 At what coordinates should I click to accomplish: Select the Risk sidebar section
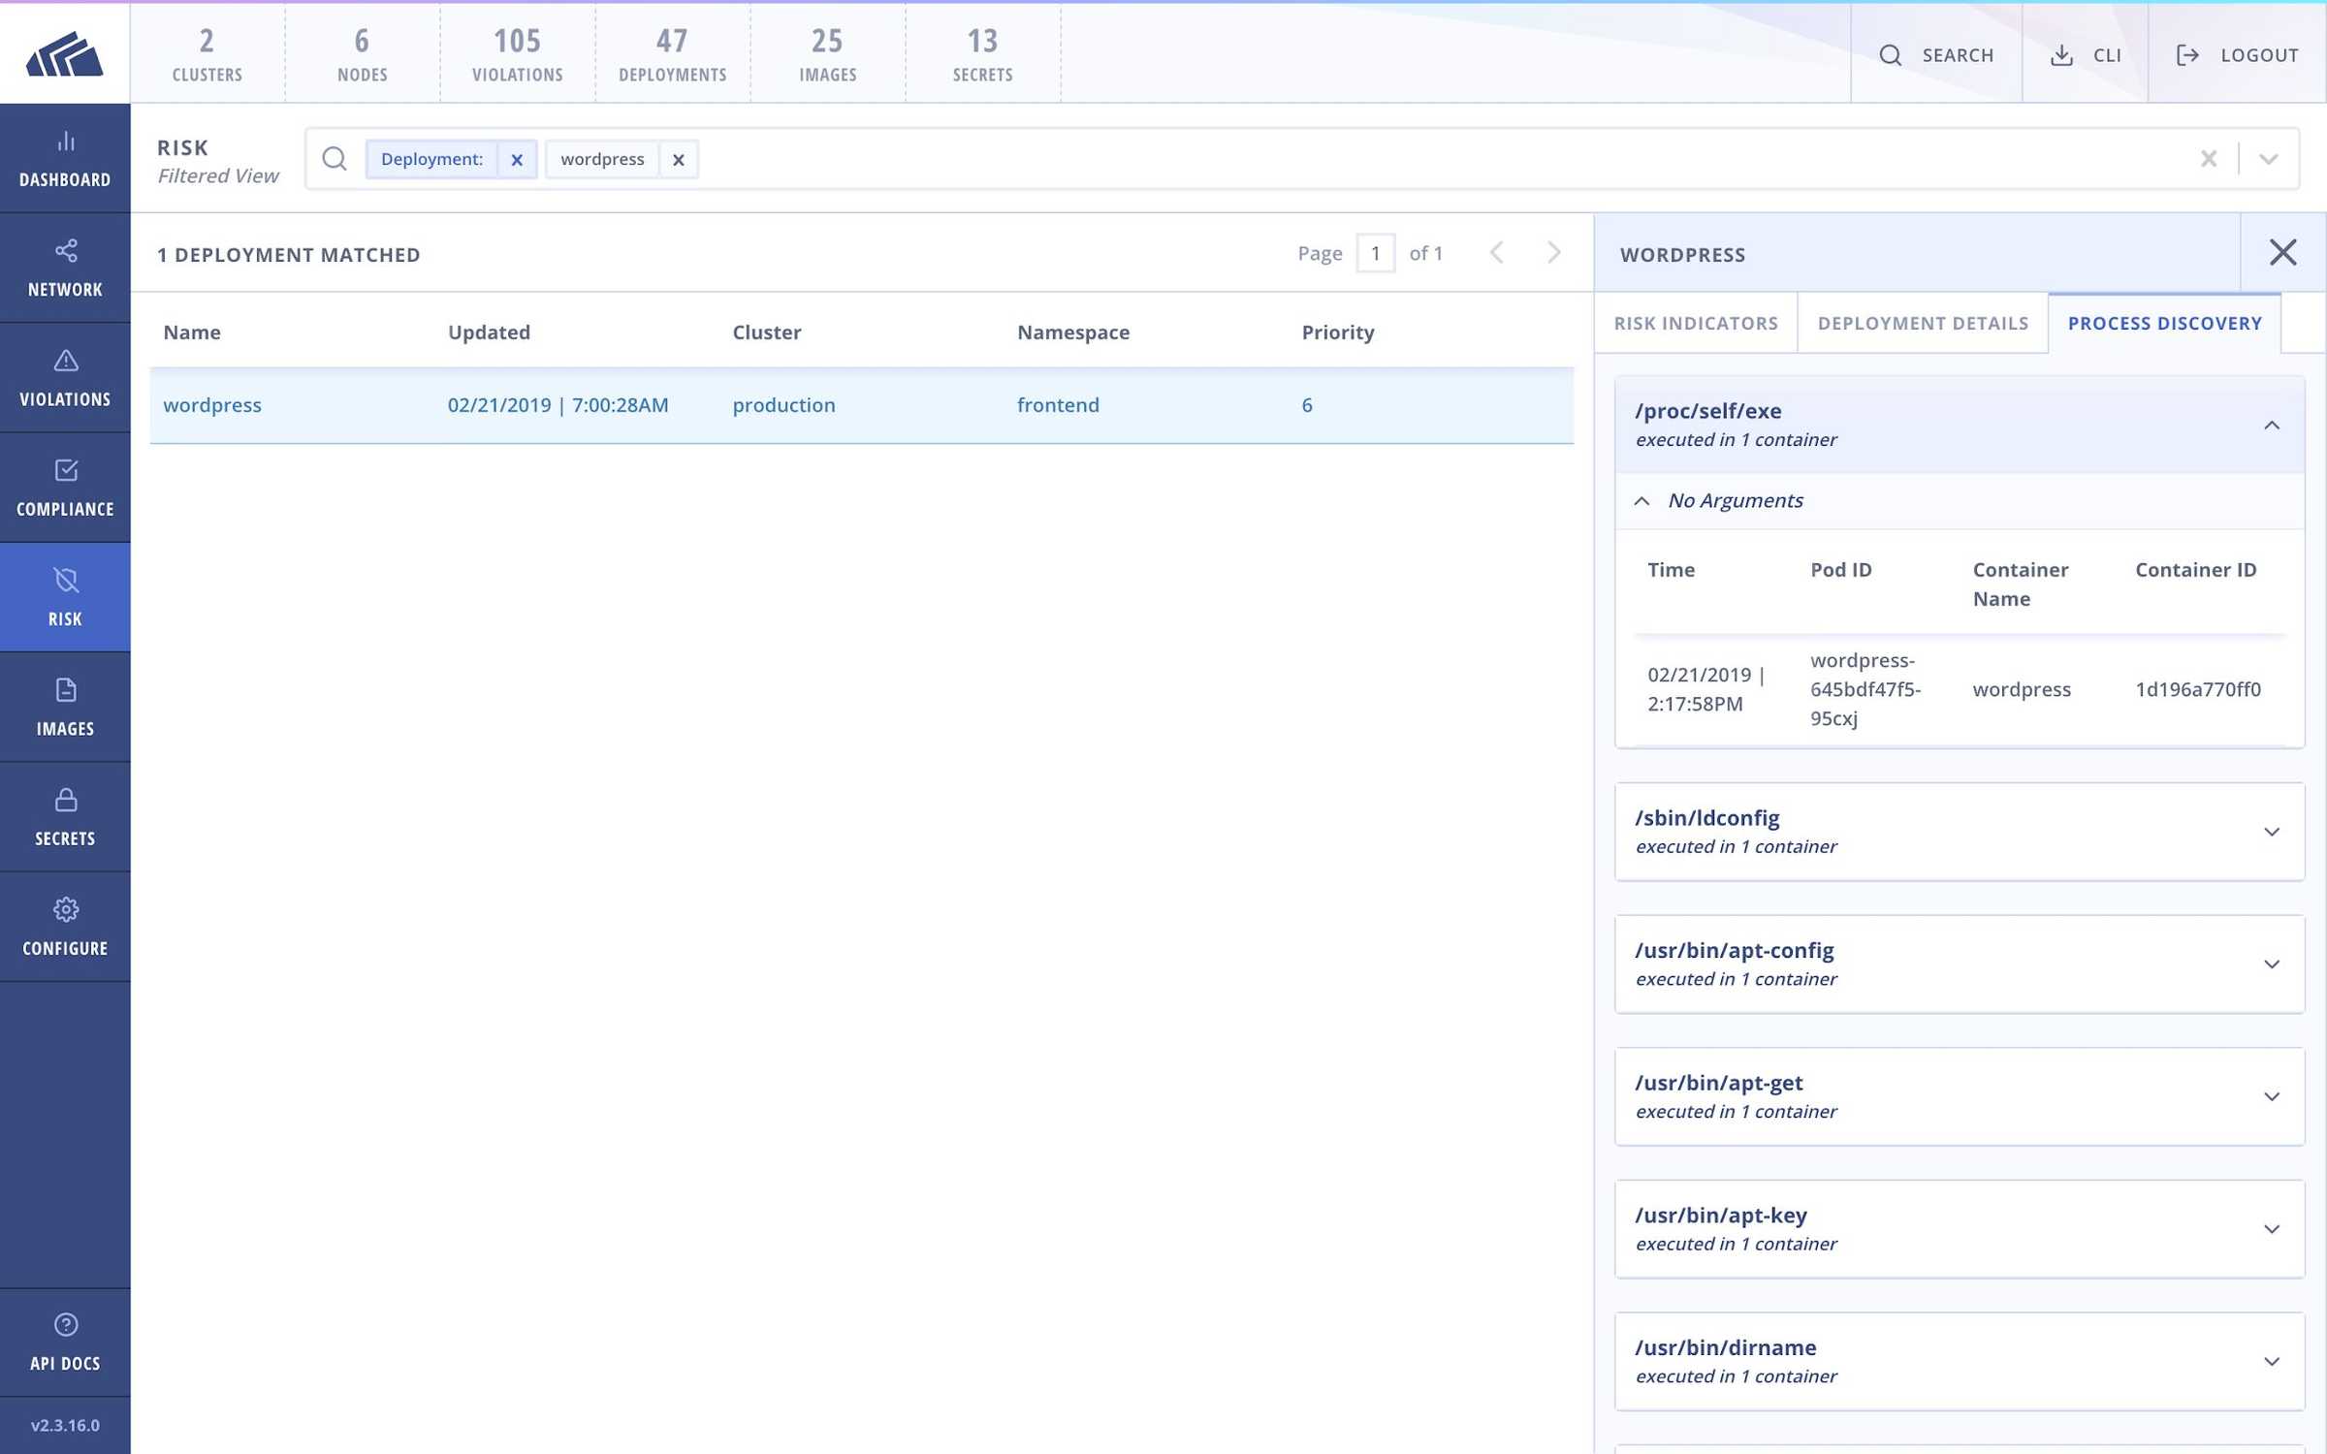(65, 597)
